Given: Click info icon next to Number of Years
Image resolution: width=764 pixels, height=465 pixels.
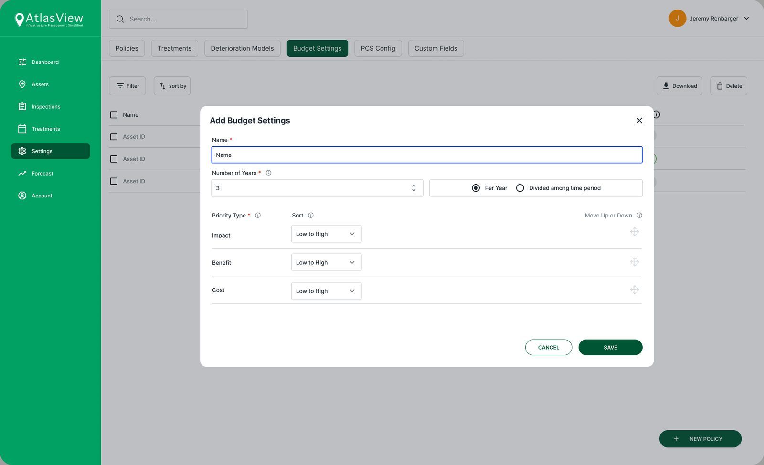Looking at the screenshot, I should pos(268,173).
